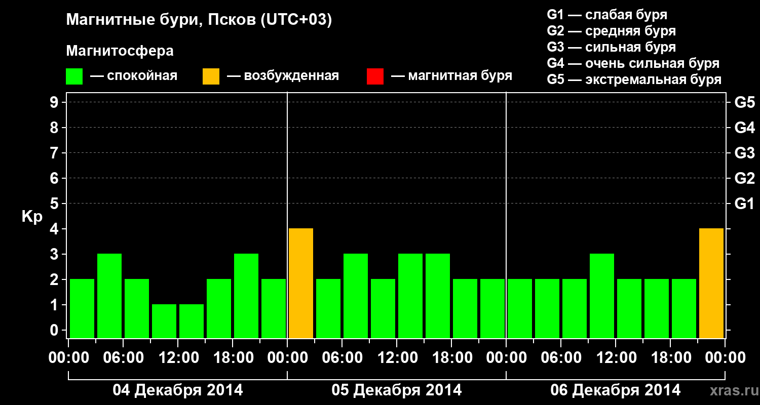Click the 06 Декабря 09:00–12:00 Kp 3 bar
The height and width of the screenshot is (405, 760).
[602, 296]
